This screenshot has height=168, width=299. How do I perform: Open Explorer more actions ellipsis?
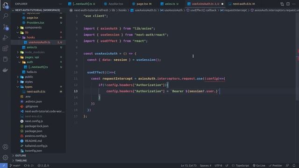pos(60,4)
